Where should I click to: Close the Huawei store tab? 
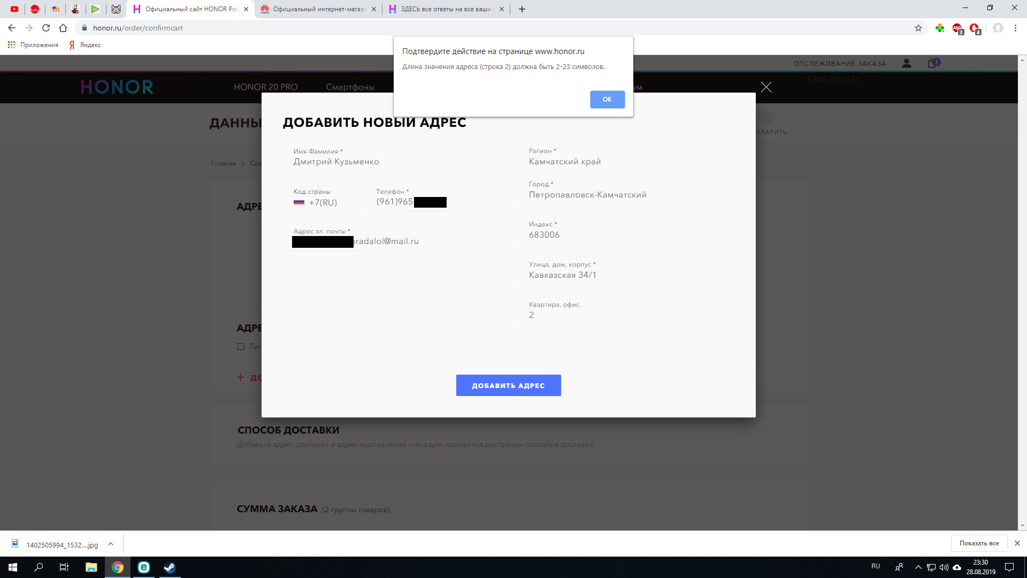[x=373, y=9]
